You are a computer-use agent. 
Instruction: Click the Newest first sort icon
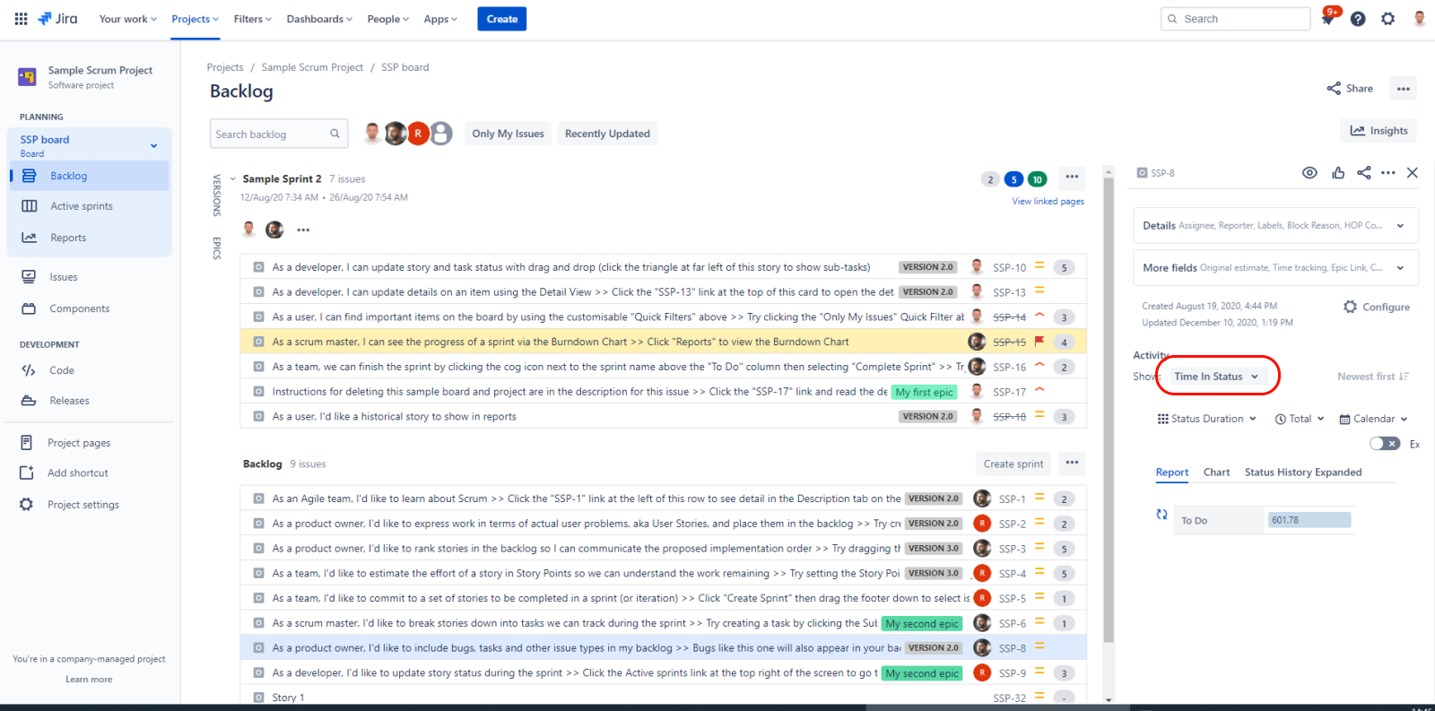(x=1404, y=377)
